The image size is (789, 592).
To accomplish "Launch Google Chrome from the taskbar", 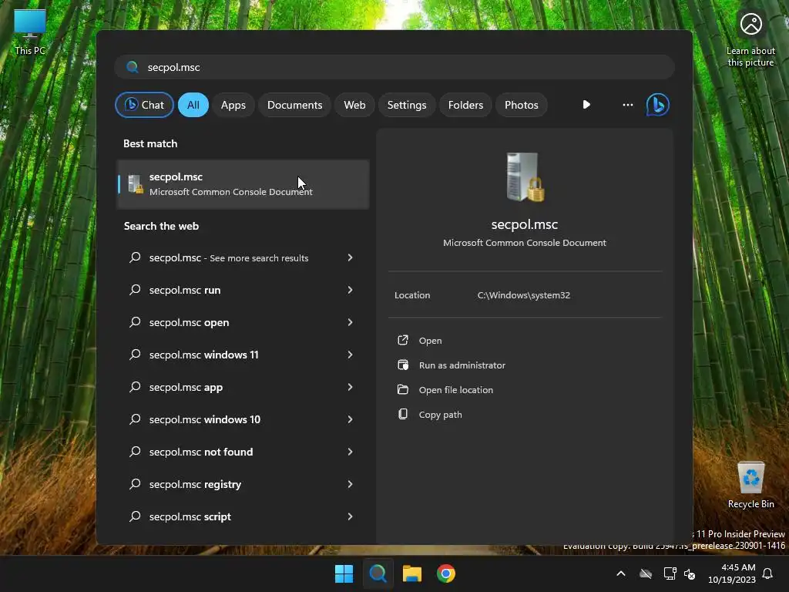I will click(x=446, y=573).
